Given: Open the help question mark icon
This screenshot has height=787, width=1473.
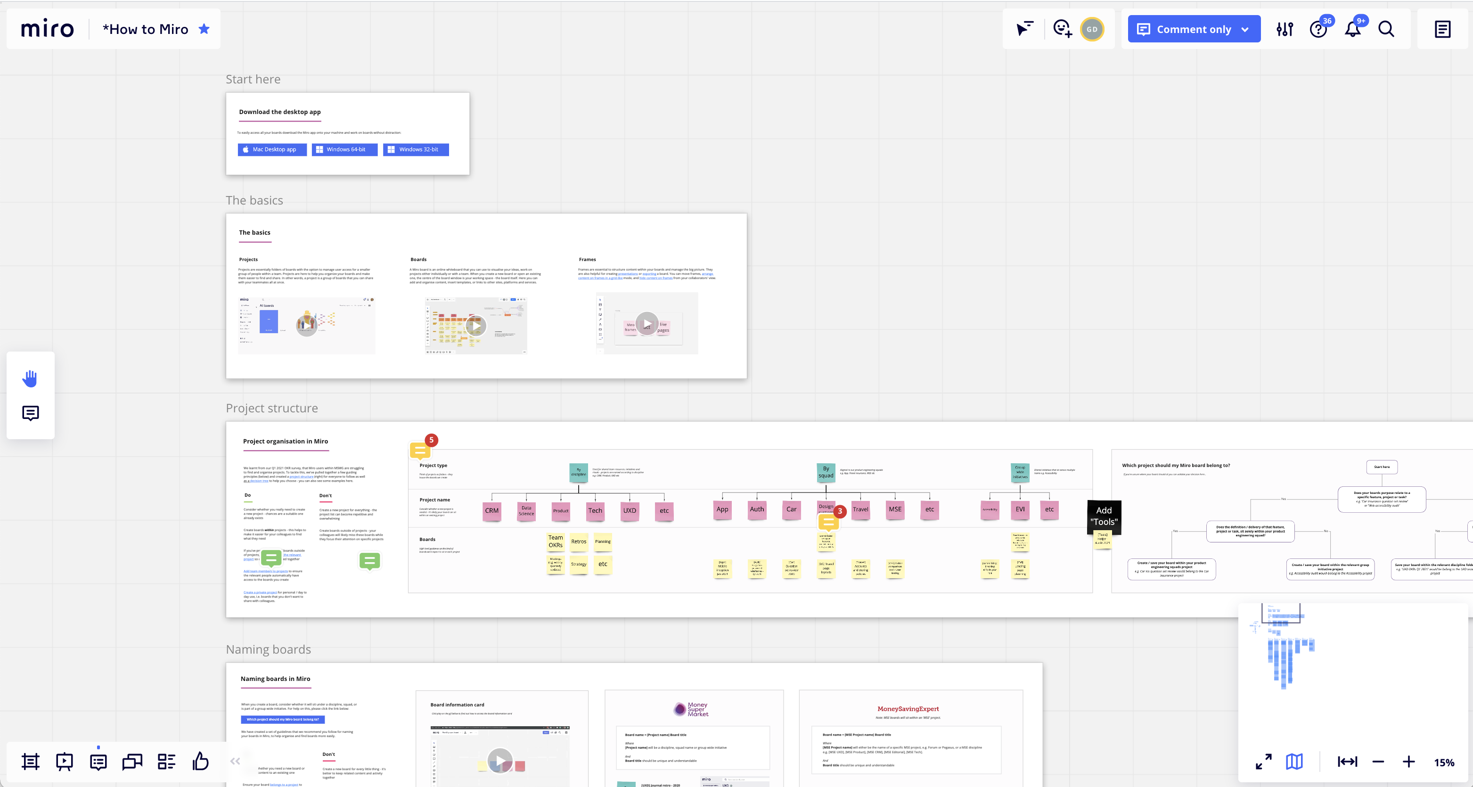Looking at the screenshot, I should coord(1318,30).
